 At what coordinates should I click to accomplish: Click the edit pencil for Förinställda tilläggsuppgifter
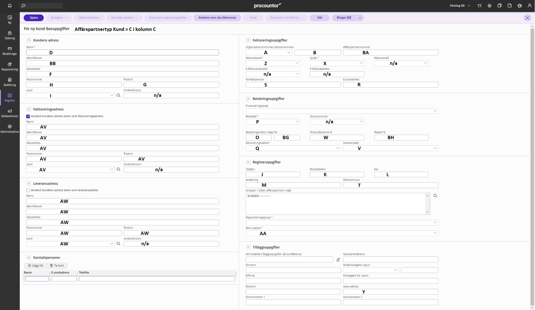338,259
